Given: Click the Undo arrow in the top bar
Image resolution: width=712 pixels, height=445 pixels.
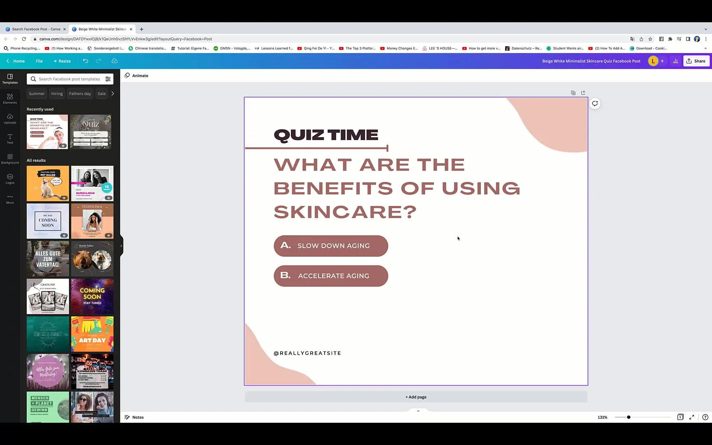Looking at the screenshot, I should 86,61.
